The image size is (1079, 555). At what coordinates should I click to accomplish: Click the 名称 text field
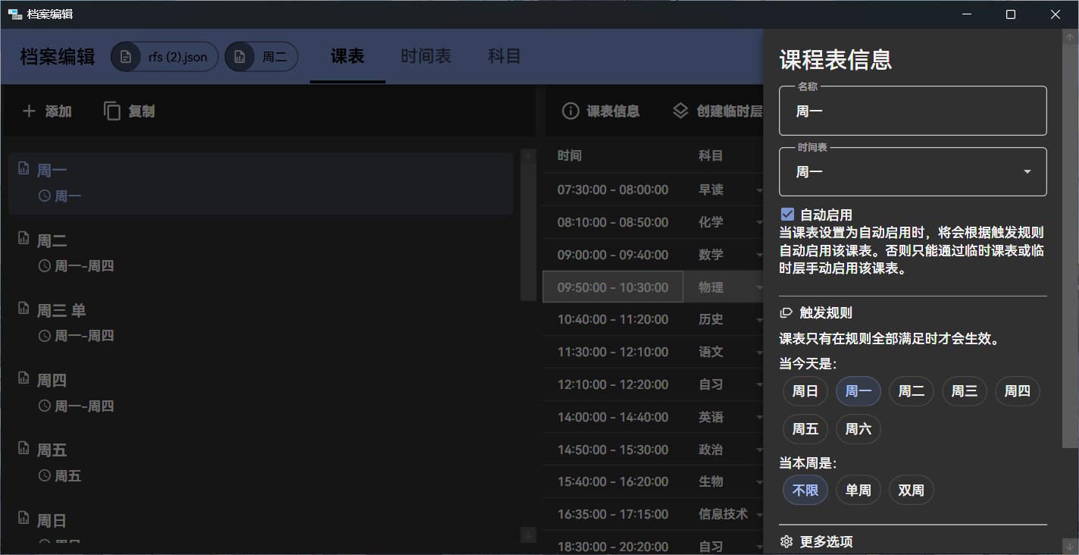(912, 111)
